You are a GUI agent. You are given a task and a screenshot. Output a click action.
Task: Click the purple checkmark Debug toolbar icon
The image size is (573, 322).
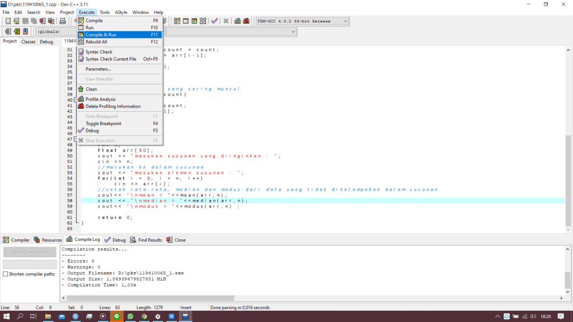pyautogui.click(x=214, y=21)
